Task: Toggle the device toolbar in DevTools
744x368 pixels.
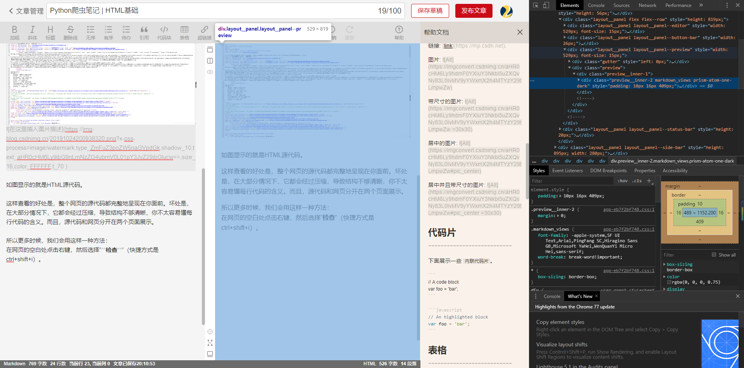Action: click(x=547, y=5)
